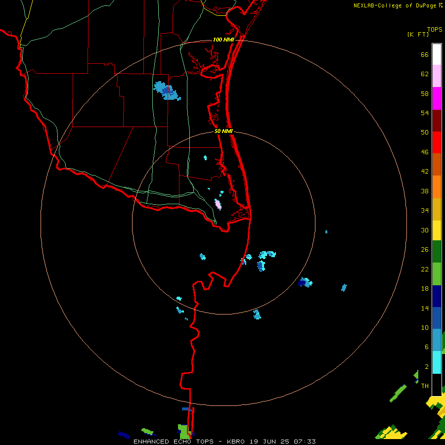This screenshot has height=445, width=445.
Task: Click the "100 NMI" range ring label
Action: tap(223, 40)
